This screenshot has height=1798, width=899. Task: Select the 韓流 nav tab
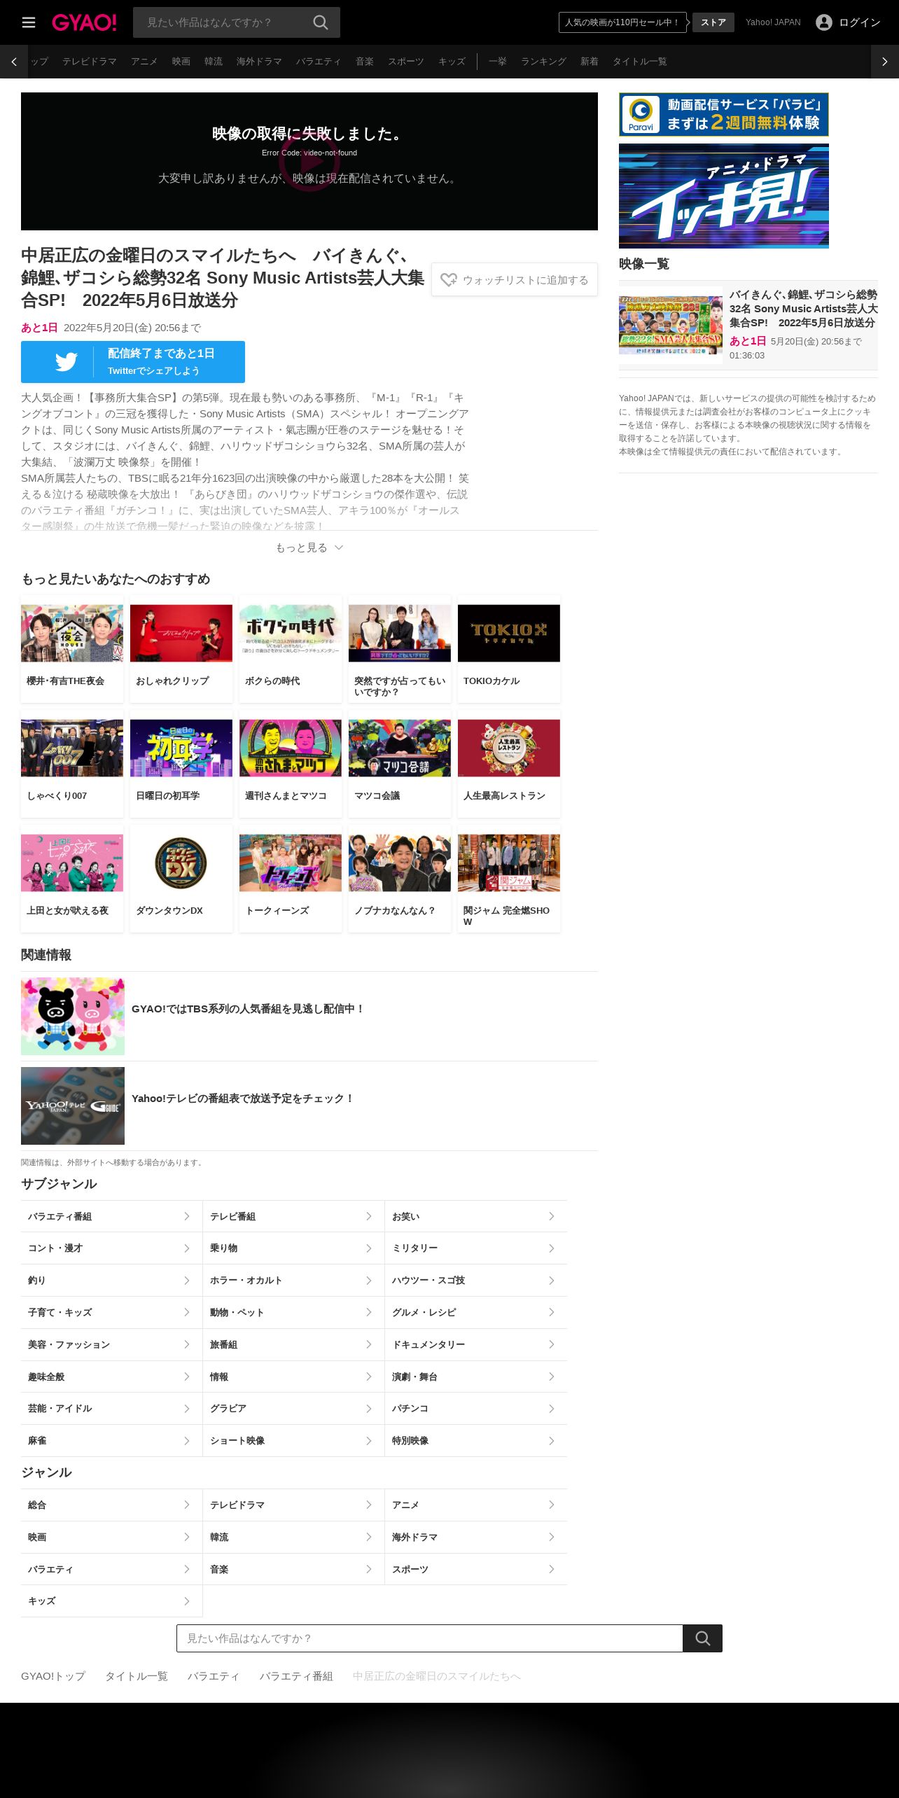214,62
